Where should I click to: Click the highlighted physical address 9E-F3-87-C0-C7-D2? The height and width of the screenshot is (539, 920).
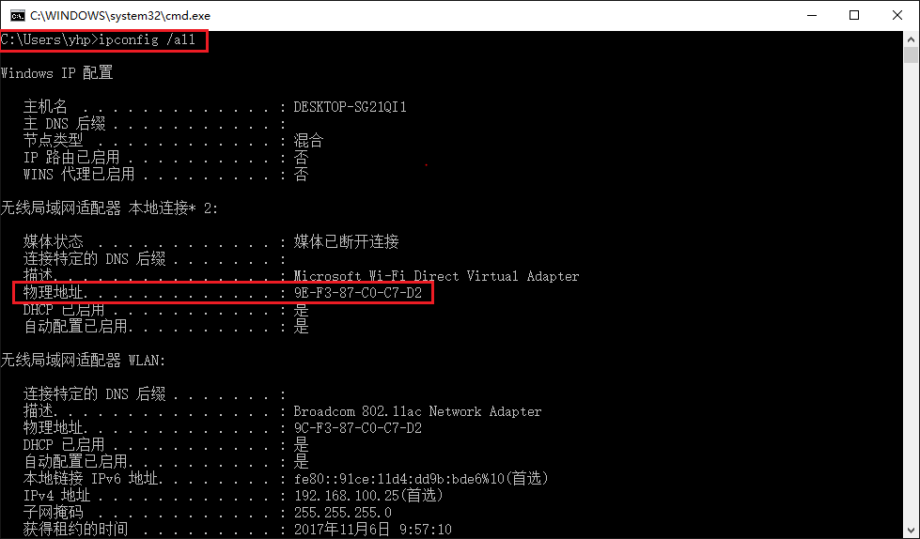358,293
